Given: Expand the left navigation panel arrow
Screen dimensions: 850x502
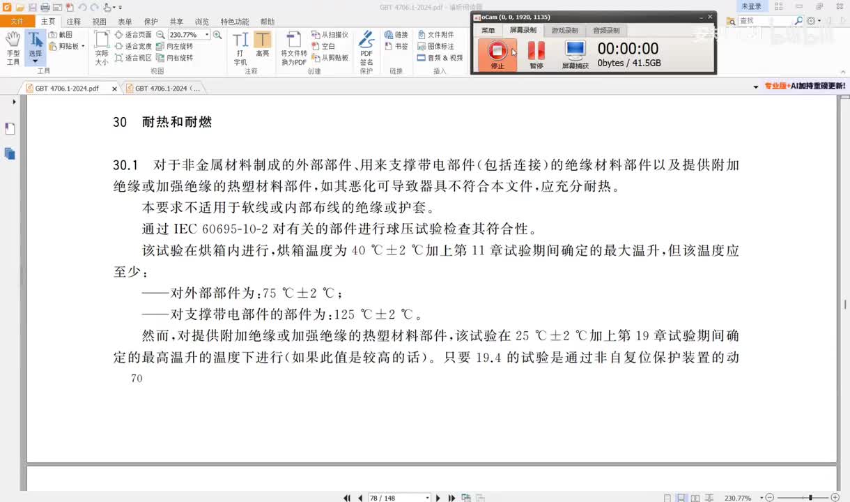Looking at the screenshot, I should pos(14,102).
